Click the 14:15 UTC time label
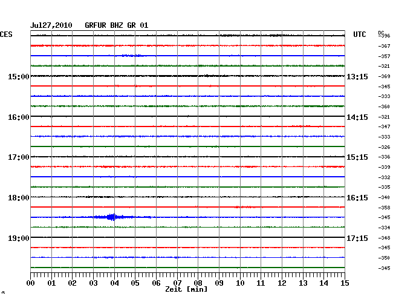 click(357, 117)
